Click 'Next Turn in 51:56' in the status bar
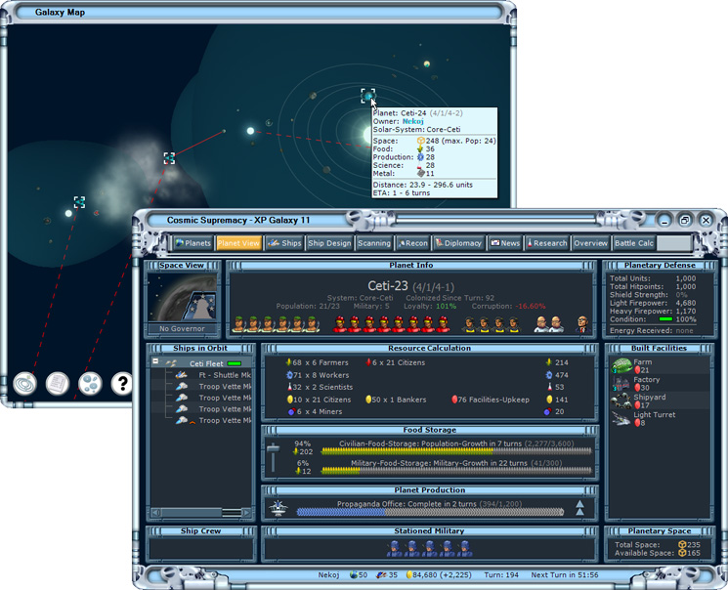Image resolution: width=728 pixels, height=590 pixels. 565,574
